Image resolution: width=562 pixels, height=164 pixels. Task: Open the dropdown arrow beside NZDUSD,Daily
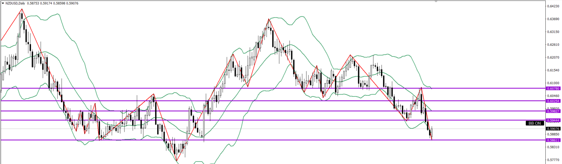[x=3, y=3]
